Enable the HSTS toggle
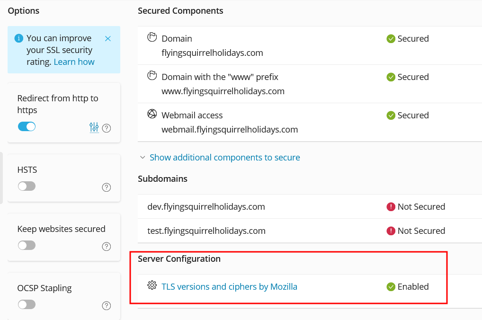 27,187
